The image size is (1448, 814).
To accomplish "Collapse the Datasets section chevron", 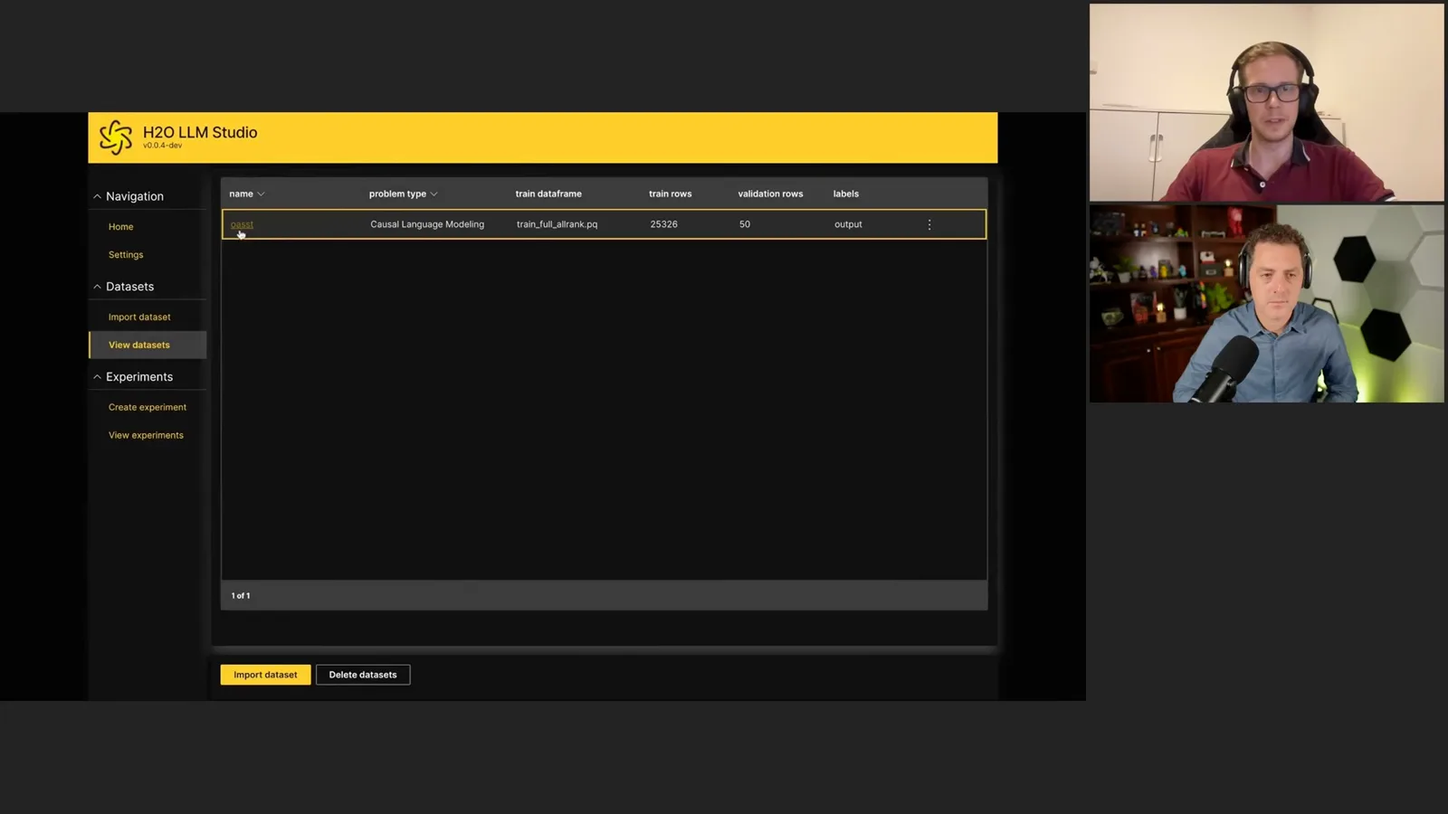I will pos(97,287).
